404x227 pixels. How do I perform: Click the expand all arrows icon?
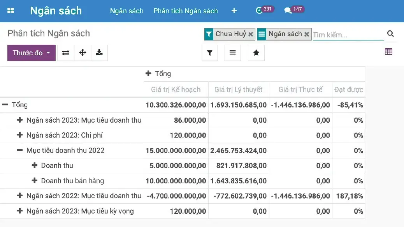click(83, 53)
